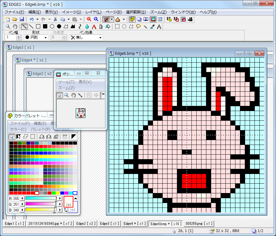Image resolution: width=276 pixels, height=236 pixels.
Task: Toggle the property panel window icon
Action: 160,19
